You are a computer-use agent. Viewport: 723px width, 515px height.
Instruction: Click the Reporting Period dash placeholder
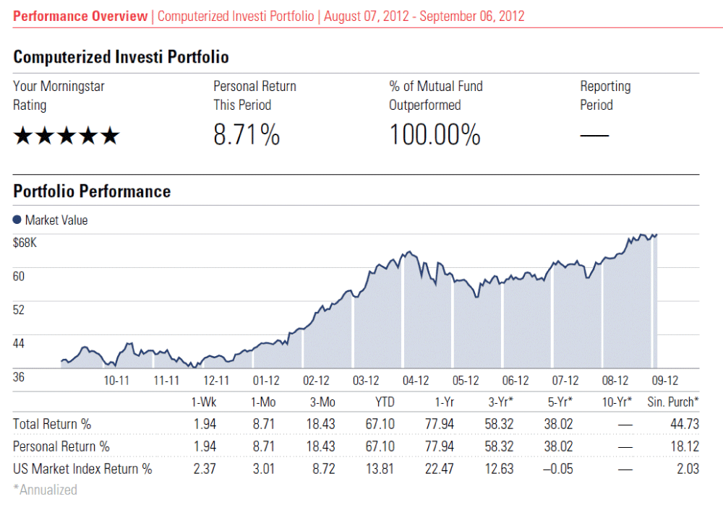pyautogui.click(x=594, y=135)
